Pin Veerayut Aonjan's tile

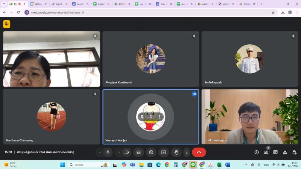pyautogui.click(x=142, y=117)
